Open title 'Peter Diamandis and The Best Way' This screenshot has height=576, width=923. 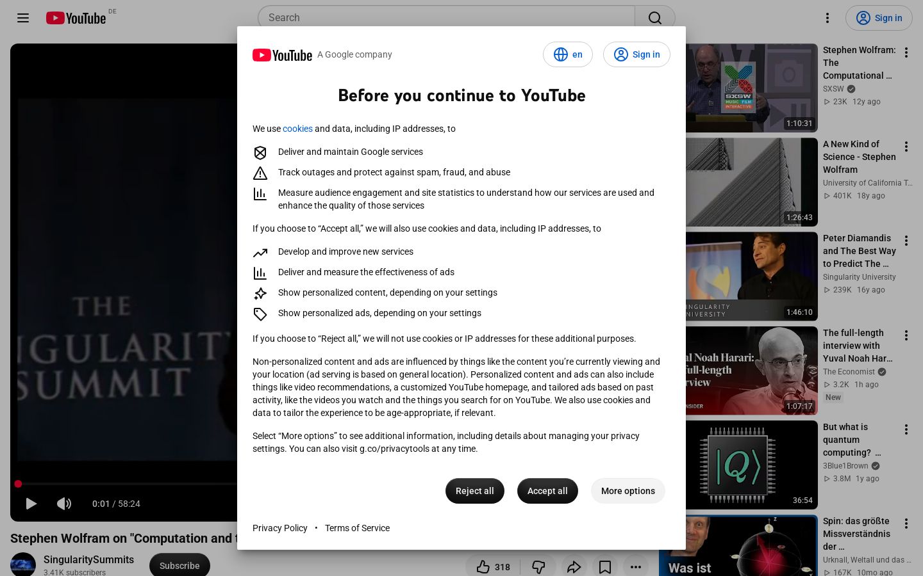point(860,251)
